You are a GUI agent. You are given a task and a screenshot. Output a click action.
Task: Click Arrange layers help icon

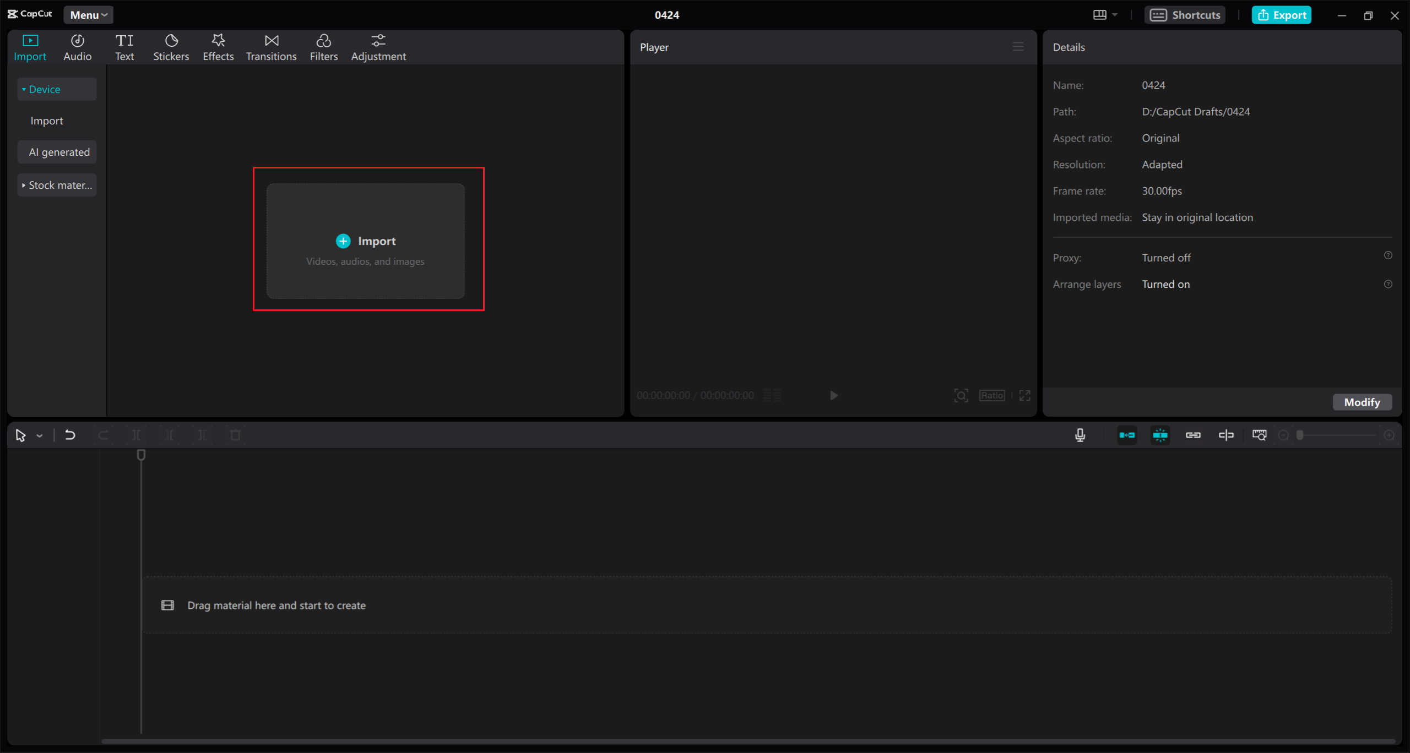tap(1388, 284)
